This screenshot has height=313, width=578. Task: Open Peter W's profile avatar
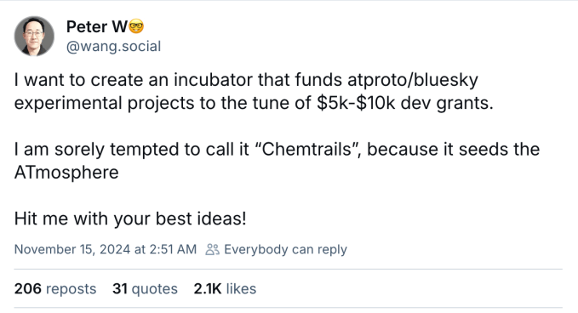[x=34, y=36]
